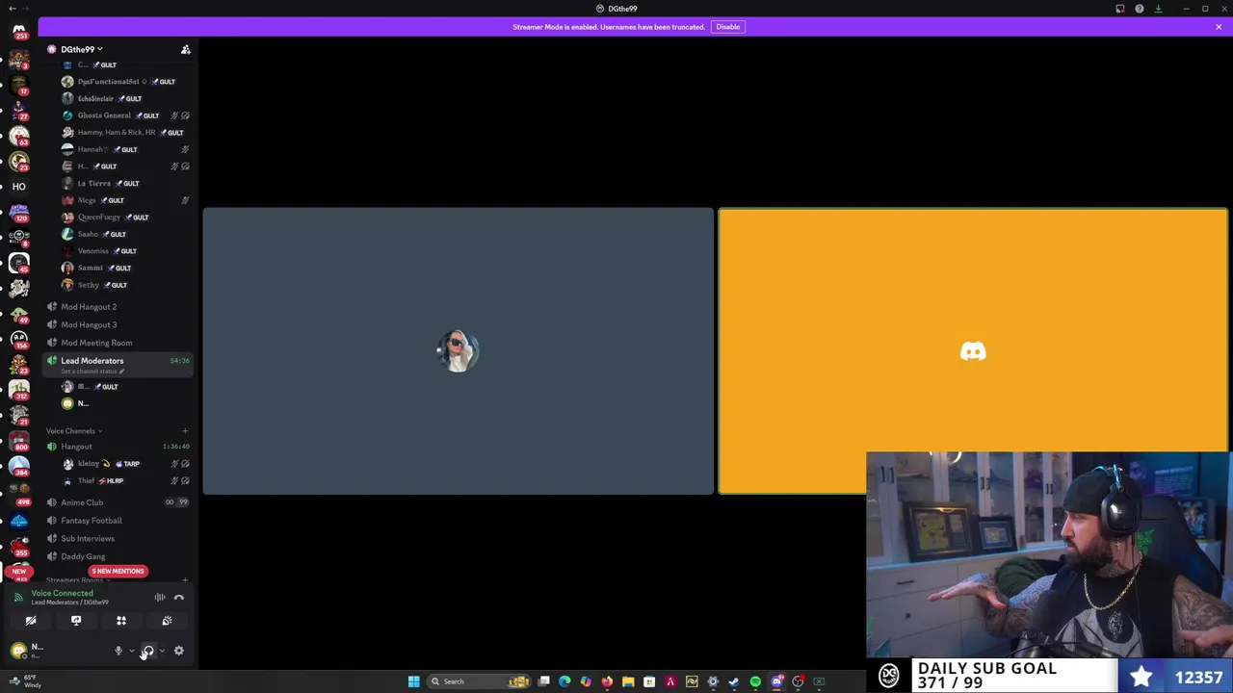Open Discord home direct messages icon

pyautogui.click(x=19, y=31)
